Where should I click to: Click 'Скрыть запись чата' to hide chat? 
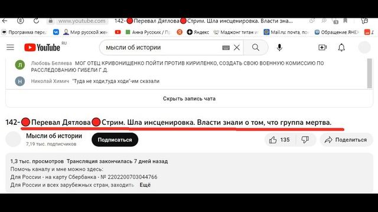click(189, 98)
